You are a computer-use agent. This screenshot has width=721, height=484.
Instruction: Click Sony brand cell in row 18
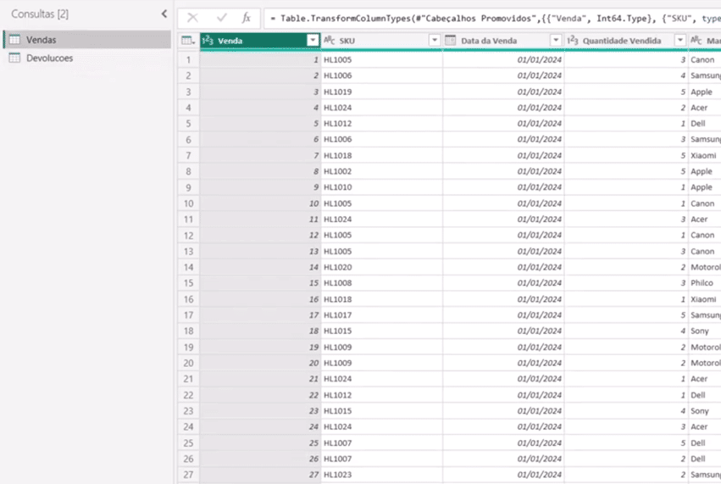(x=704, y=331)
